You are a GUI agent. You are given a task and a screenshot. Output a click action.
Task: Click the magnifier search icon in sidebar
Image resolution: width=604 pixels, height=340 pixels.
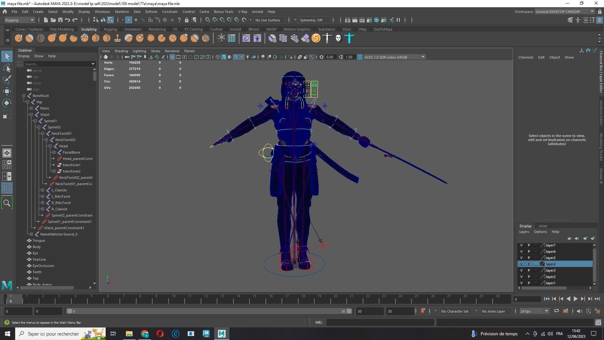(7, 203)
